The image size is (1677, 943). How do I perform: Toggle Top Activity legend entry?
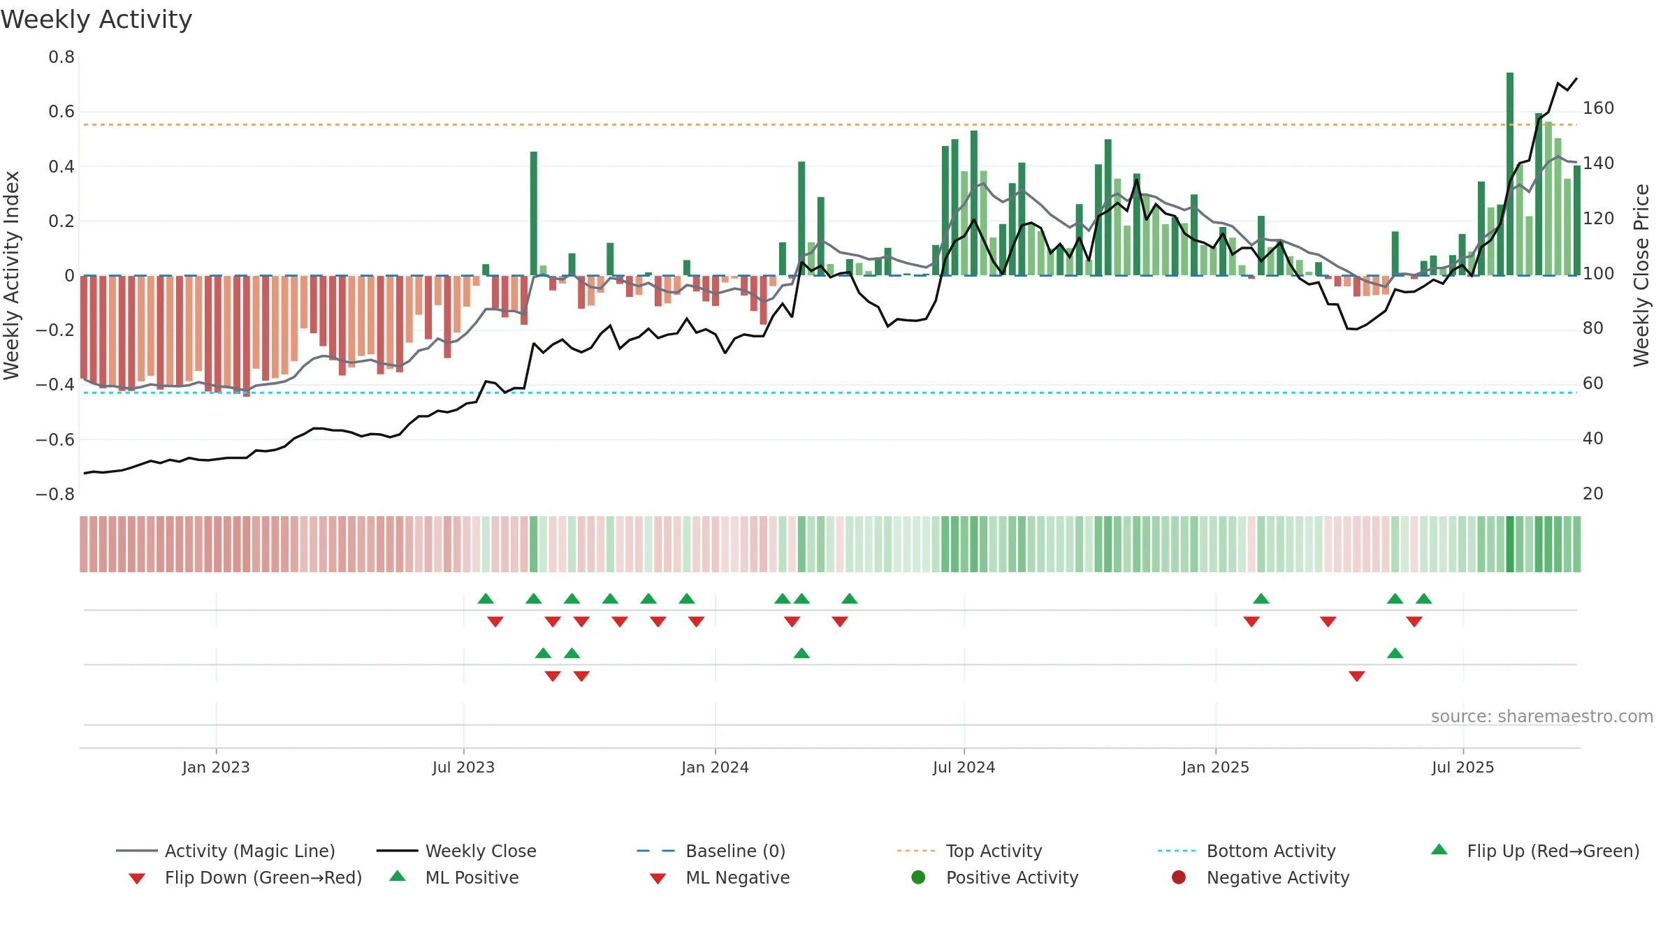[x=969, y=851]
